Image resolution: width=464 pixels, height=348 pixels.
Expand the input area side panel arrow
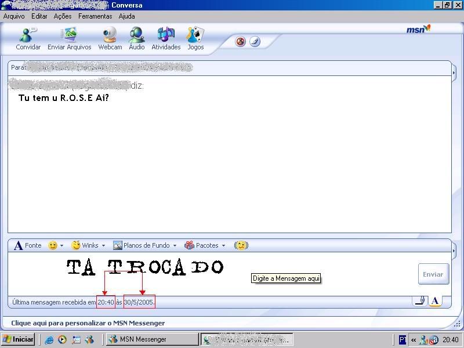coord(454,251)
